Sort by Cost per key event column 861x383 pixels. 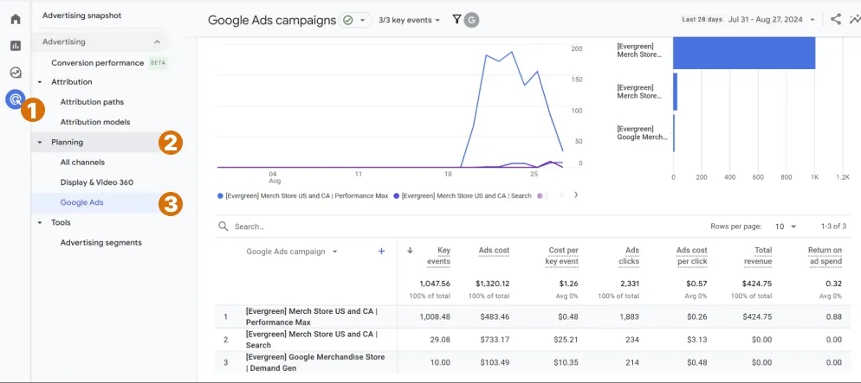click(x=563, y=256)
